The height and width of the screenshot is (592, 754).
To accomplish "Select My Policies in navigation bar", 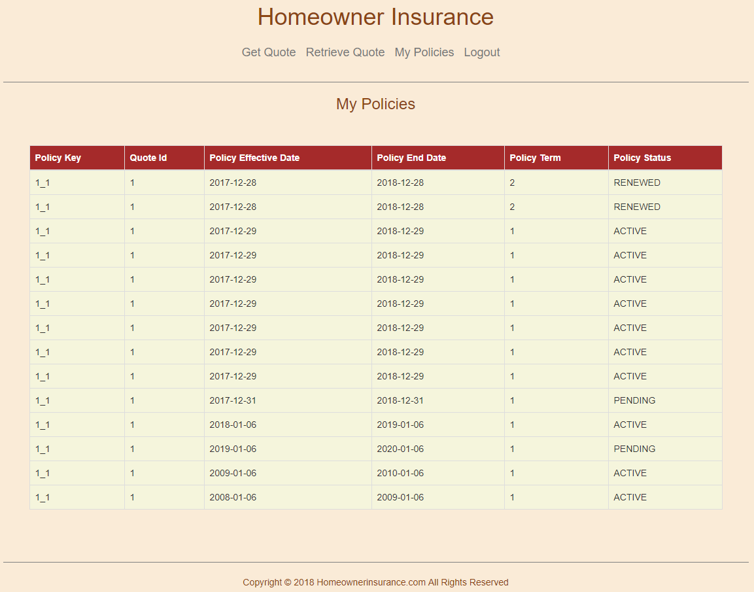I will pos(424,52).
